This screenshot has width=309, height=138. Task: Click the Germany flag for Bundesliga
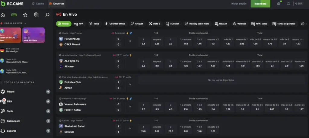point(2,50)
